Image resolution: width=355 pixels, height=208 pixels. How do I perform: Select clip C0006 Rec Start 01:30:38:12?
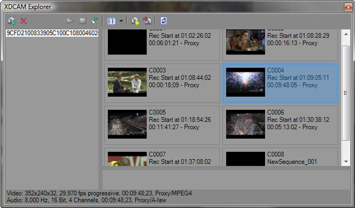pos(280,125)
